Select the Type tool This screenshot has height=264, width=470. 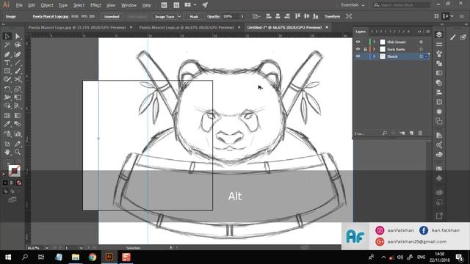click(7, 63)
